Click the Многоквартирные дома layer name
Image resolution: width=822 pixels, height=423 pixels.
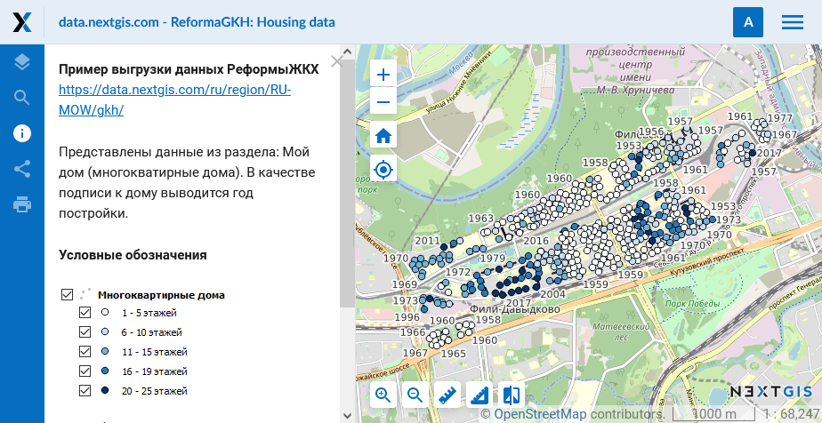click(162, 295)
